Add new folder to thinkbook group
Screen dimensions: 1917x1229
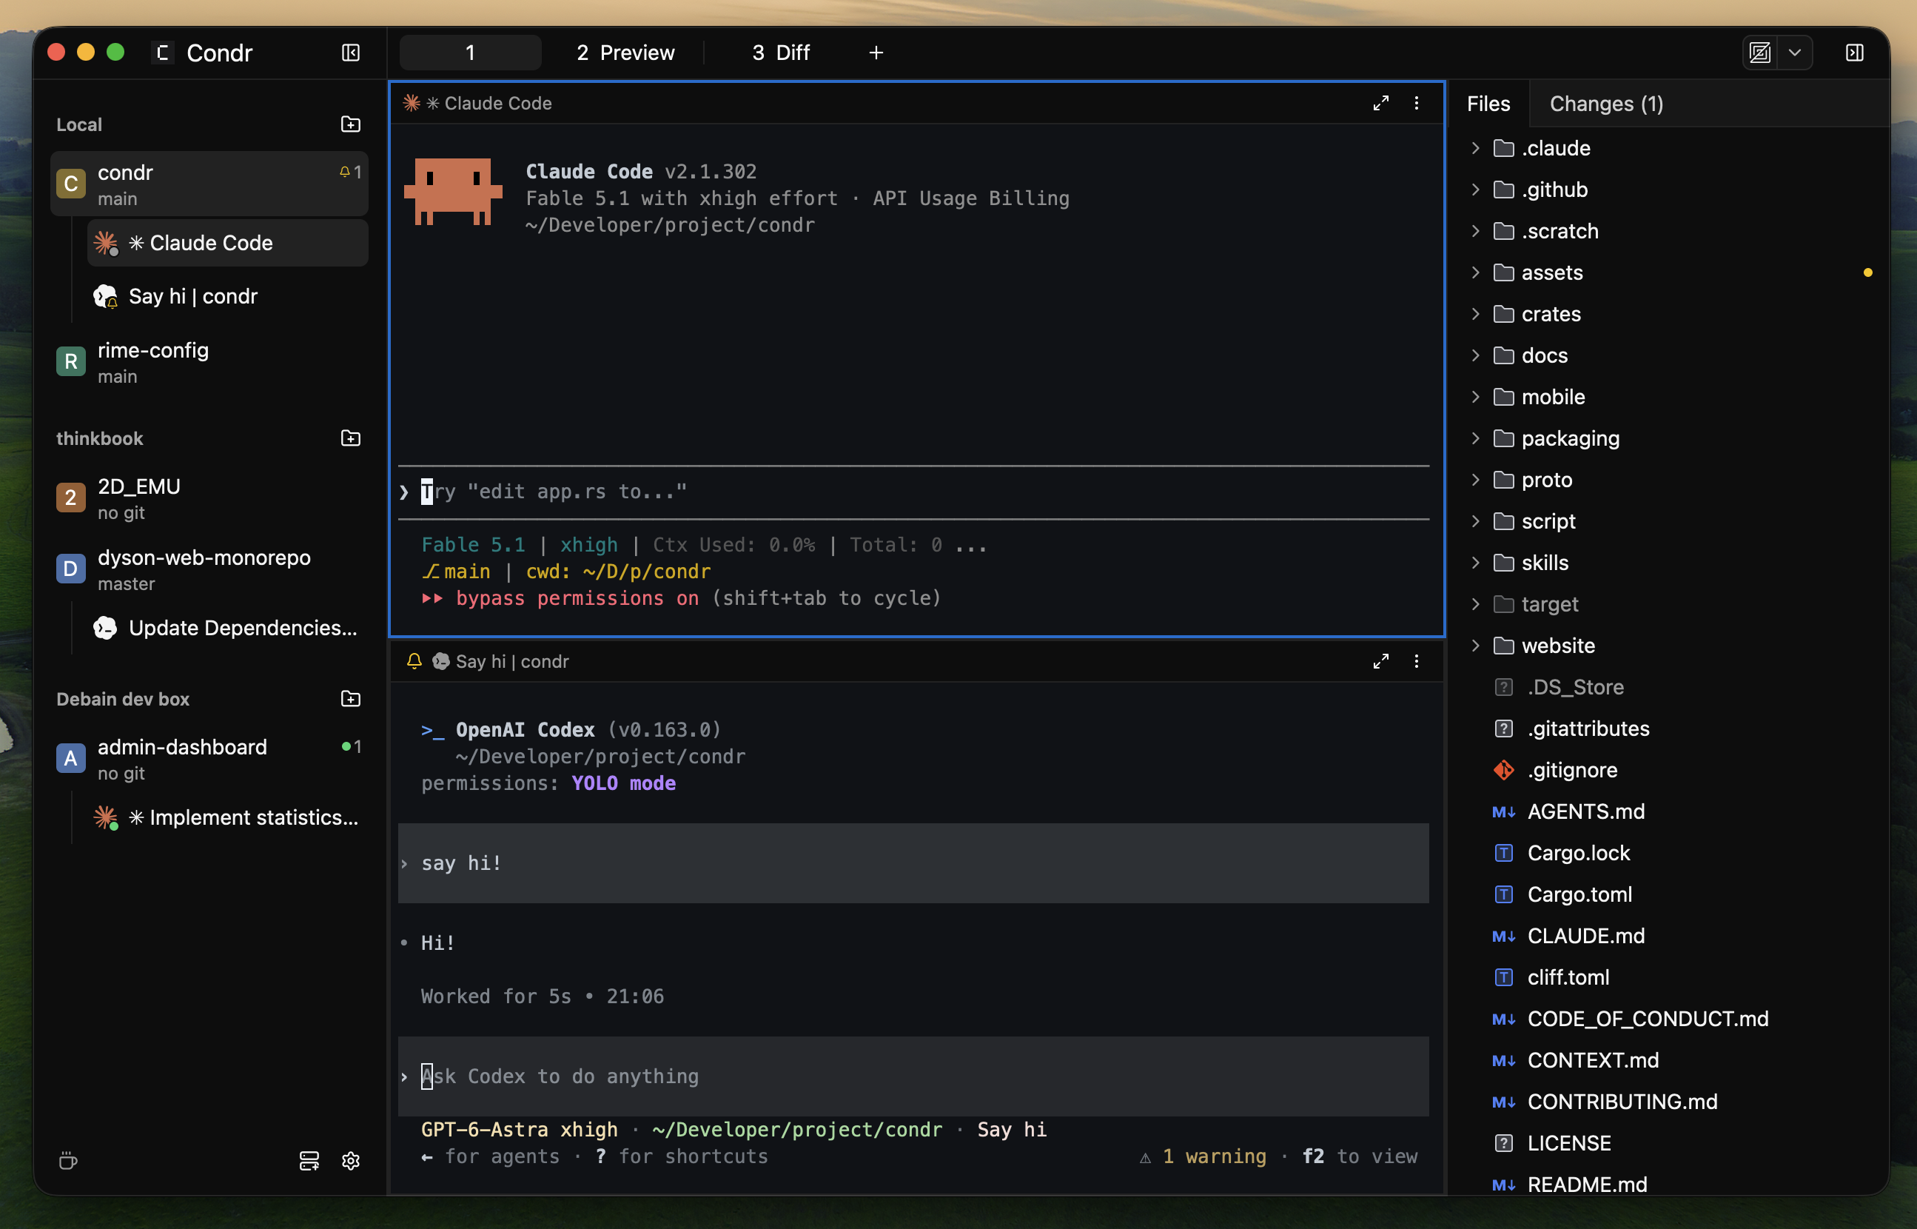click(350, 438)
